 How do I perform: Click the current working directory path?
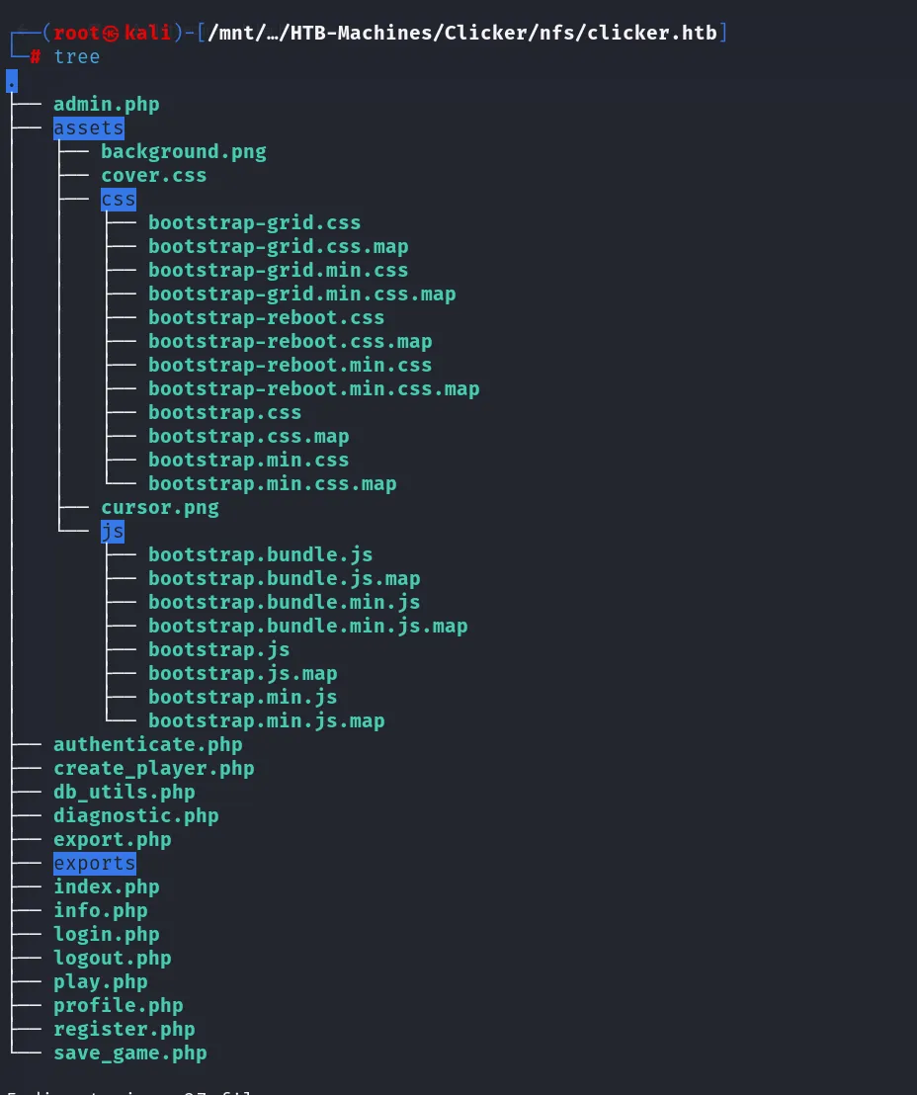pos(462,33)
